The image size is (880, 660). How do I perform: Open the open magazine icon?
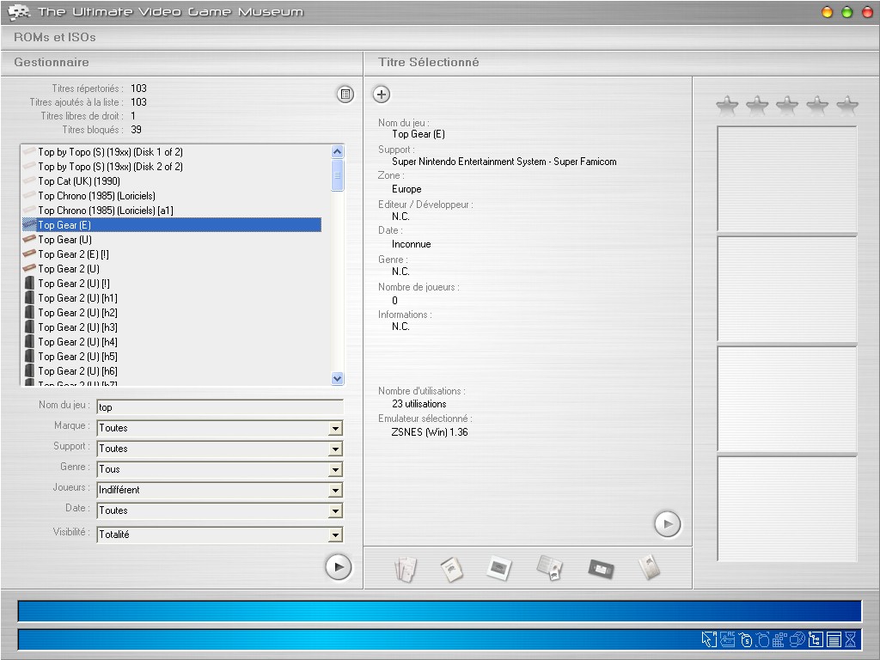pos(550,568)
